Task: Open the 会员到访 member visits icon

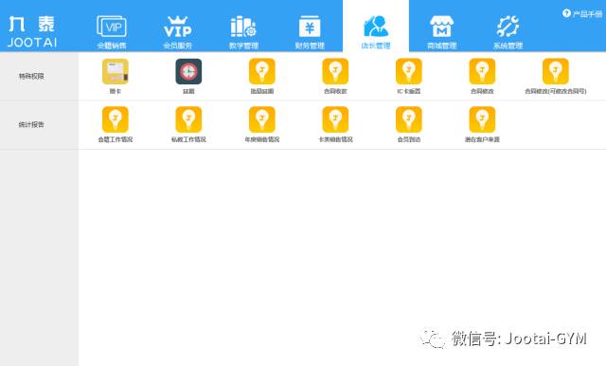Action: point(409,119)
